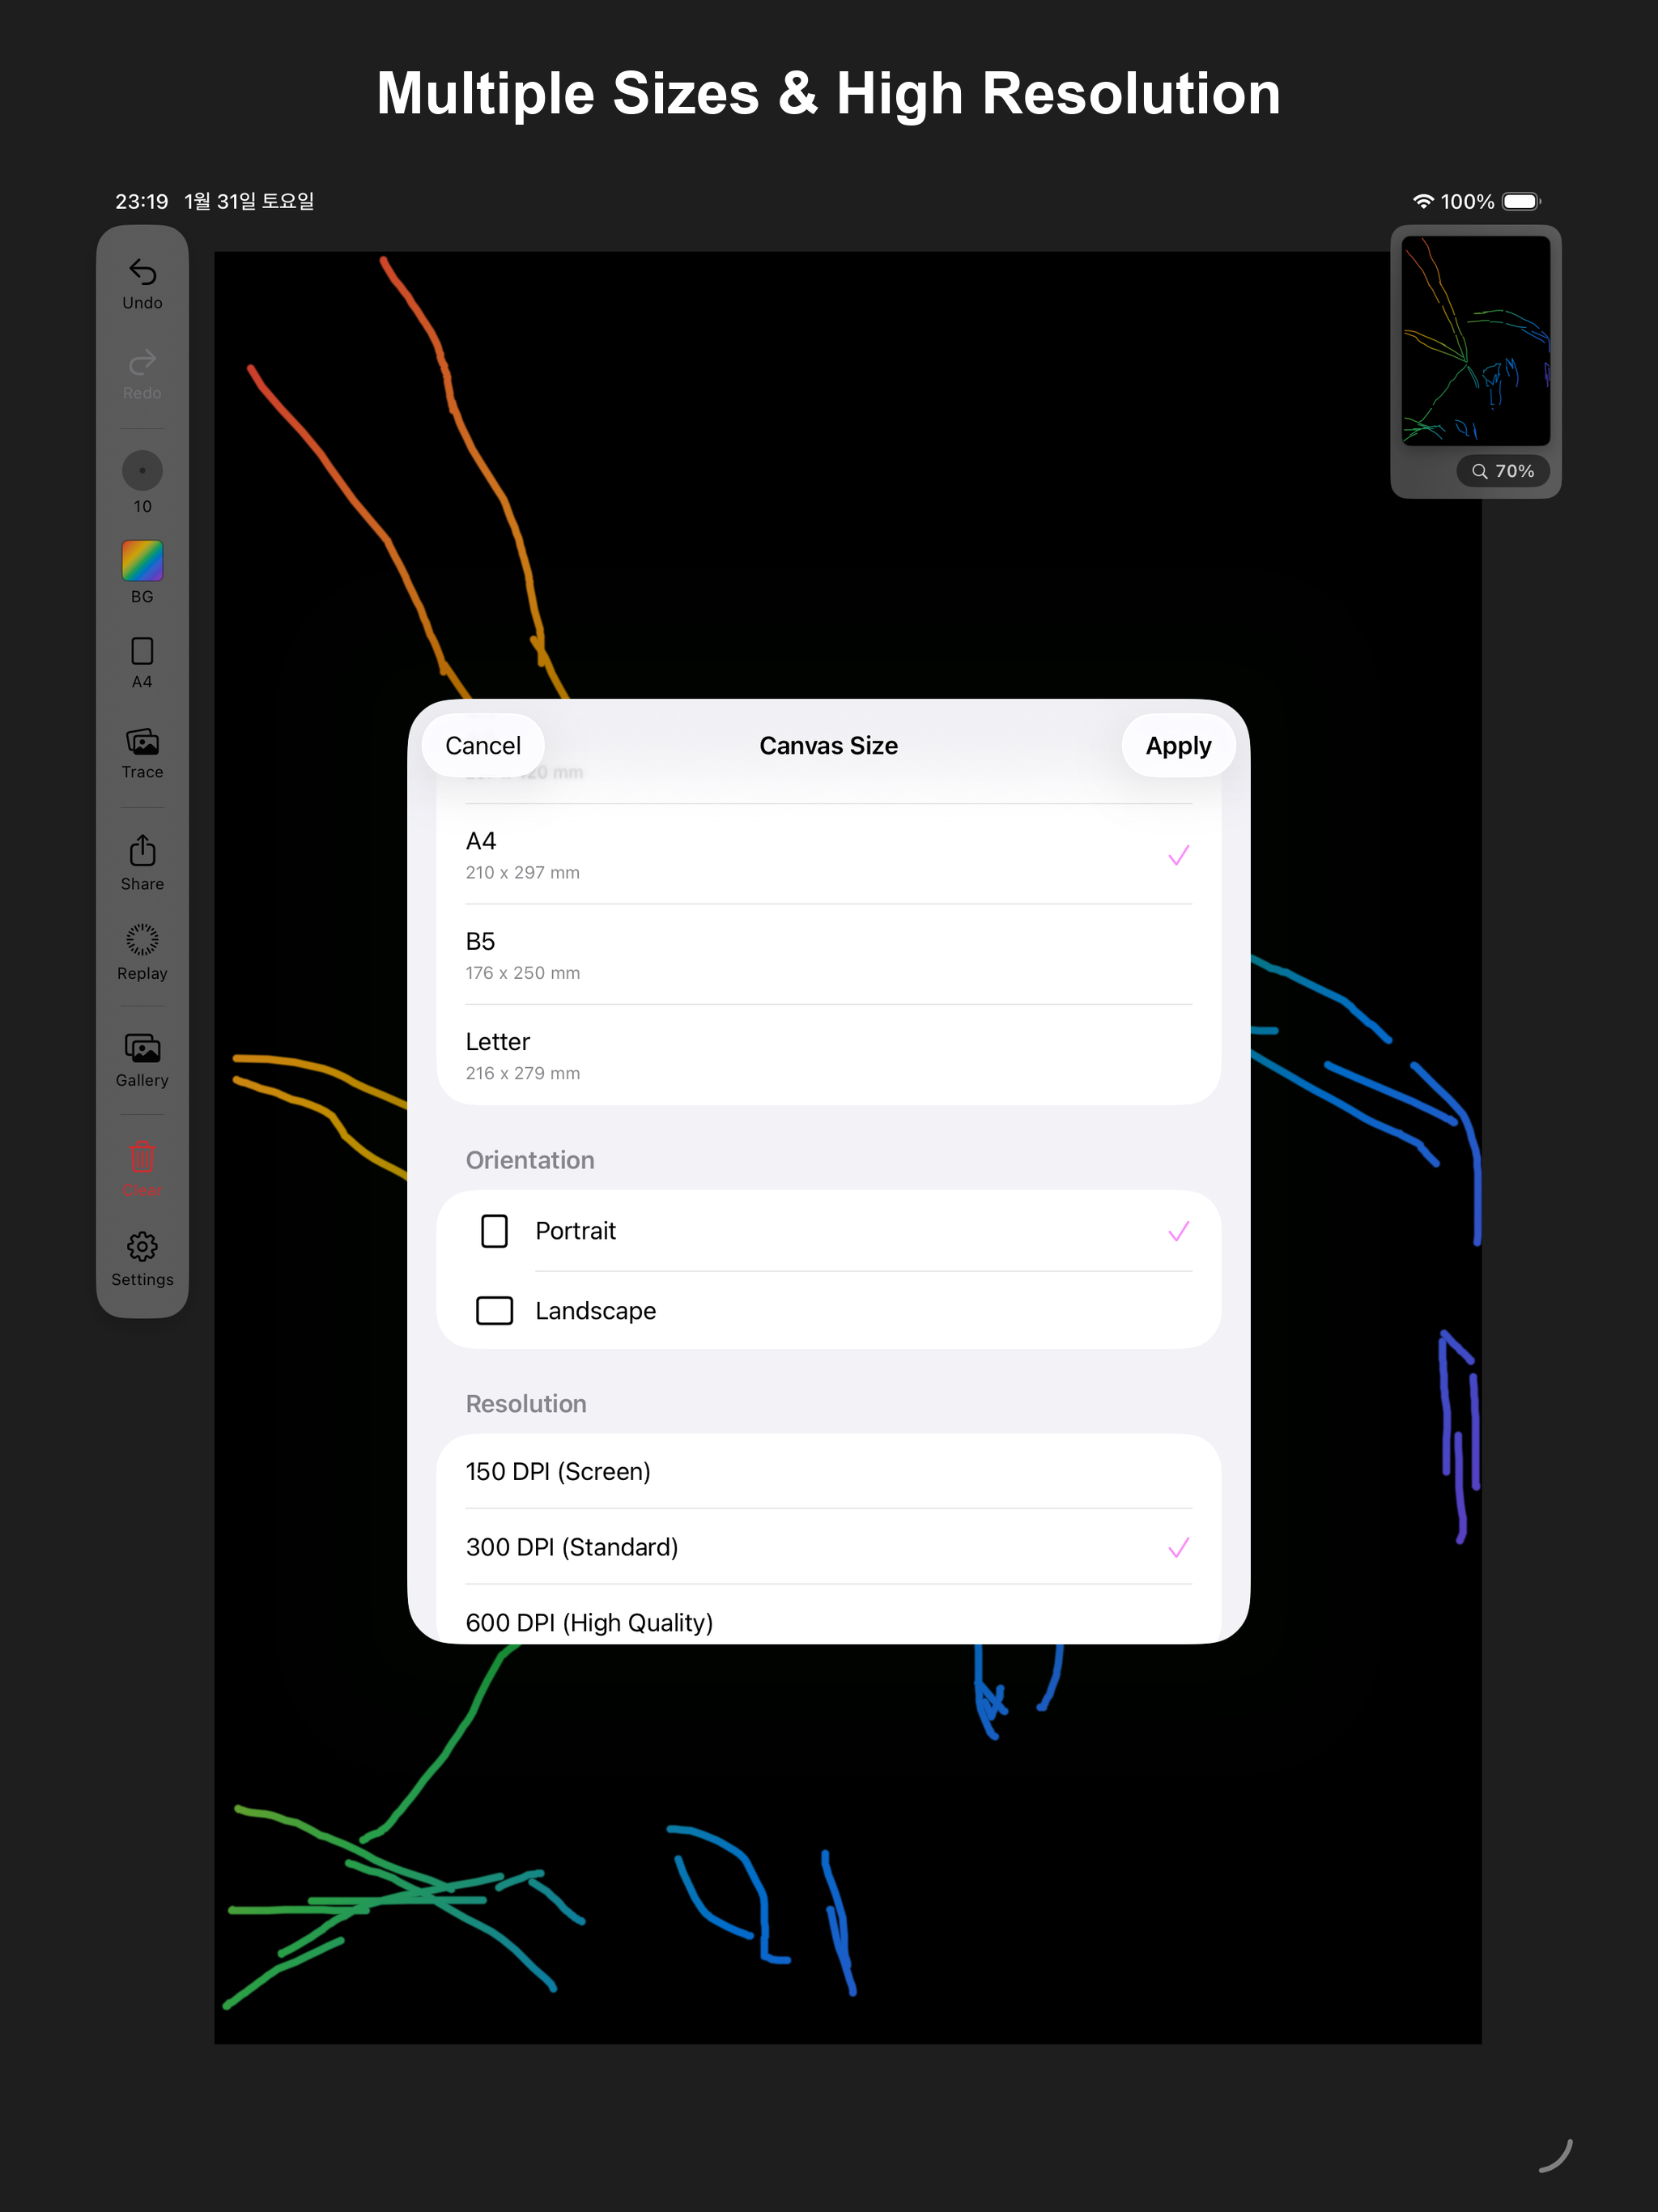
Task: Tap the Wi-Fi icon in status bar
Action: (1423, 202)
